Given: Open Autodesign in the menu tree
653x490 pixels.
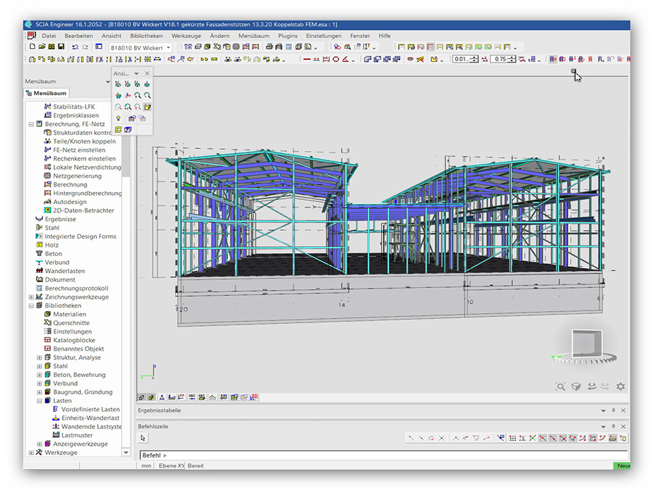Looking at the screenshot, I should pos(70,201).
